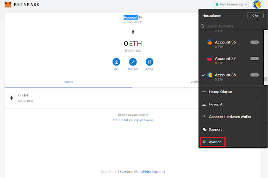Select Hesap Al to import an account
The height and width of the screenshot is (178, 268).
point(216,104)
